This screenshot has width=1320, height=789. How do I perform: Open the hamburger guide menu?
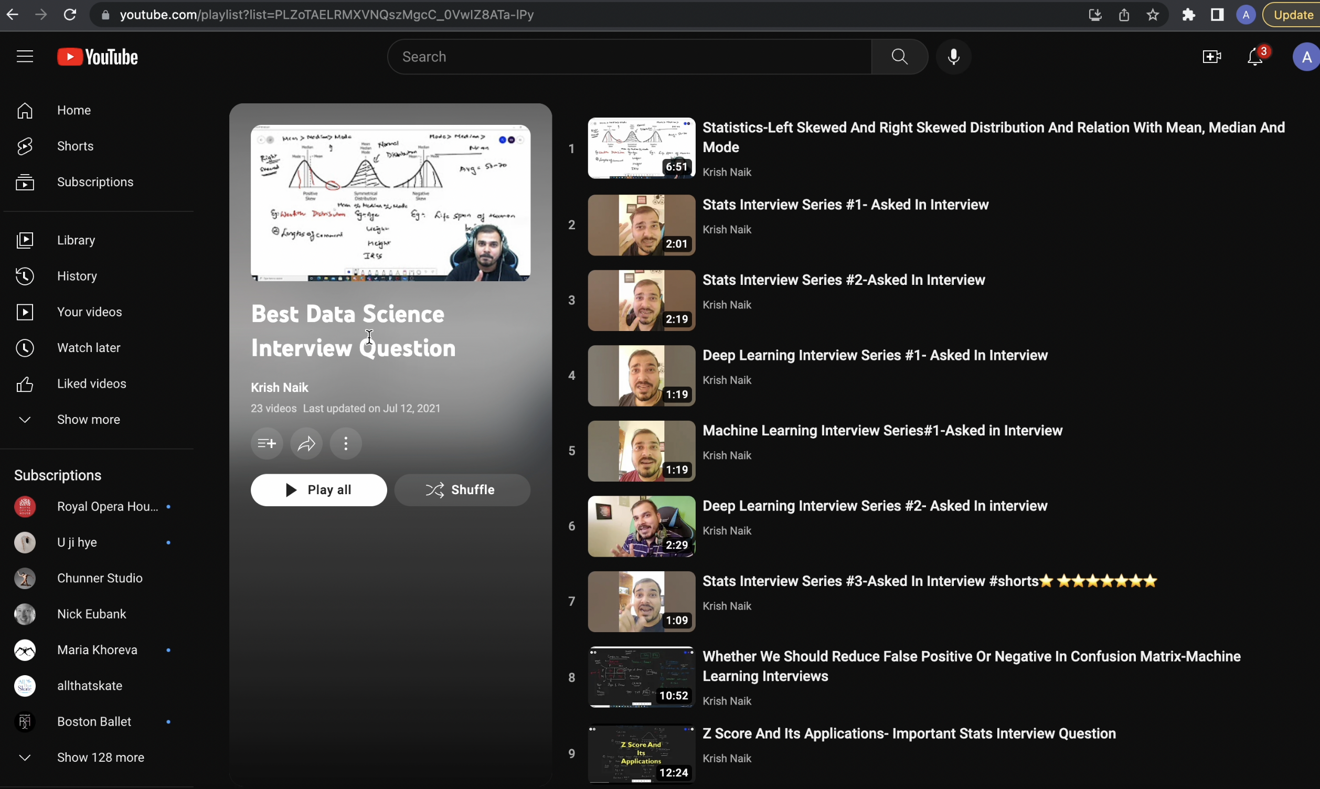[25, 56]
